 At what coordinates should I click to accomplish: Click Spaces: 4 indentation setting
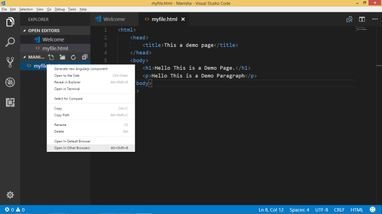coord(299,210)
